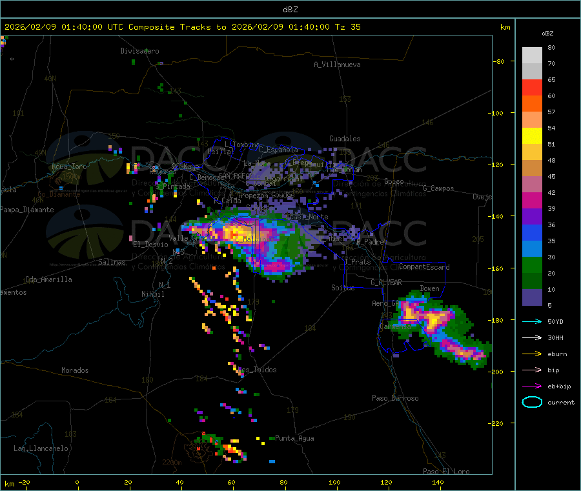The height and width of the screenshot is (491, 581).
Task: Click the dBZ title at top
Action: pos(290,10)
